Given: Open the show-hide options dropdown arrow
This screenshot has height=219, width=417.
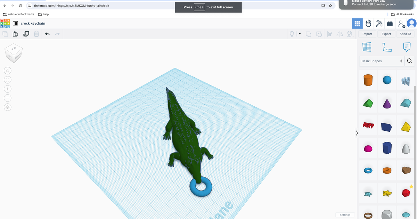Looking at the screenshot, I should (300, 34).
